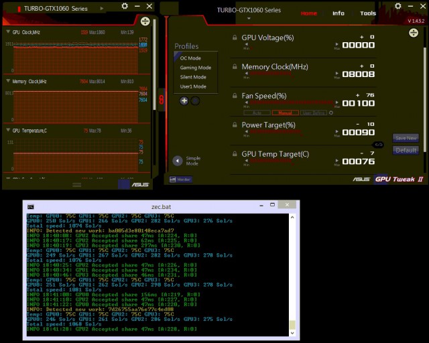429x343 pixels.
Task: Open the Home tab
Action: point(308,13)
